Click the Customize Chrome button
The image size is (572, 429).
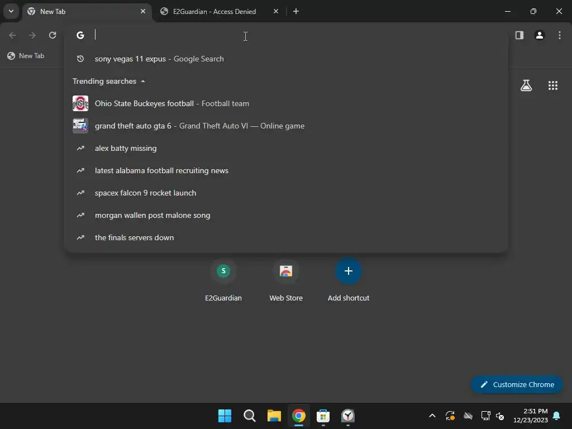517,384
